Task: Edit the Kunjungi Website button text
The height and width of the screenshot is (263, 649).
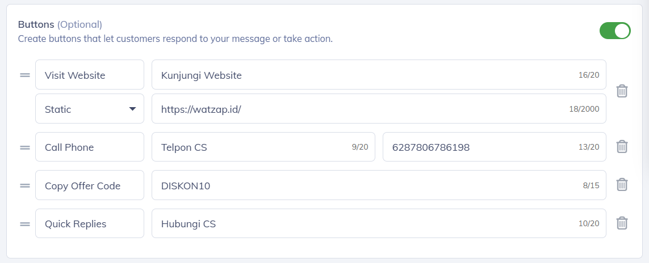Action: 363,75
